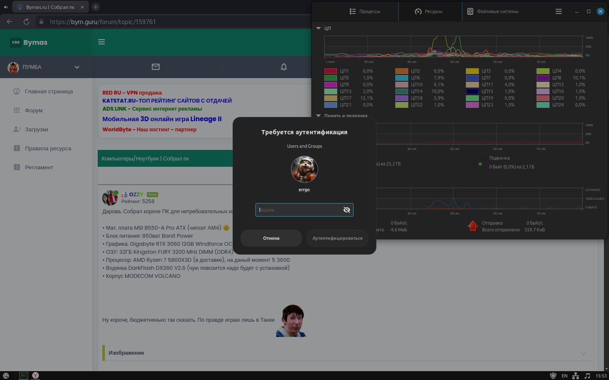Collapse the ЦП section triangle
609x380 pixels.
pyautogui.click(x=318, y=28)
